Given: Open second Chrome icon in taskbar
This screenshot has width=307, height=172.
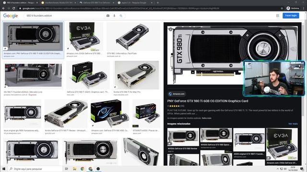Looking at the screenshot, I should point(90,169).
